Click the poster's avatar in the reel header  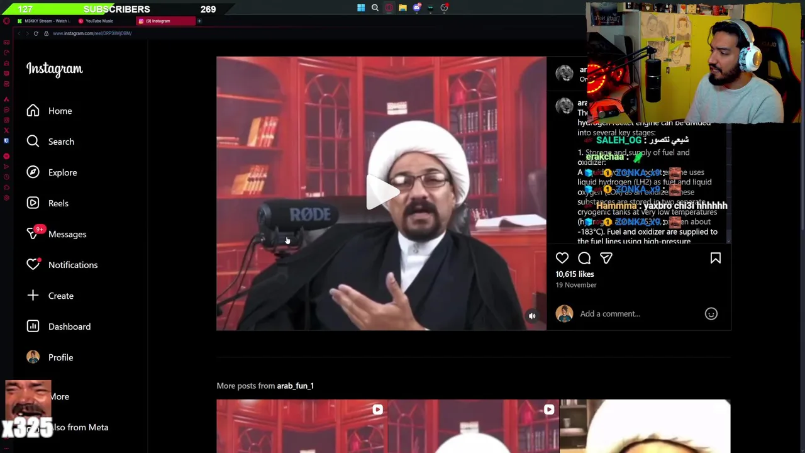pos(564,73)
